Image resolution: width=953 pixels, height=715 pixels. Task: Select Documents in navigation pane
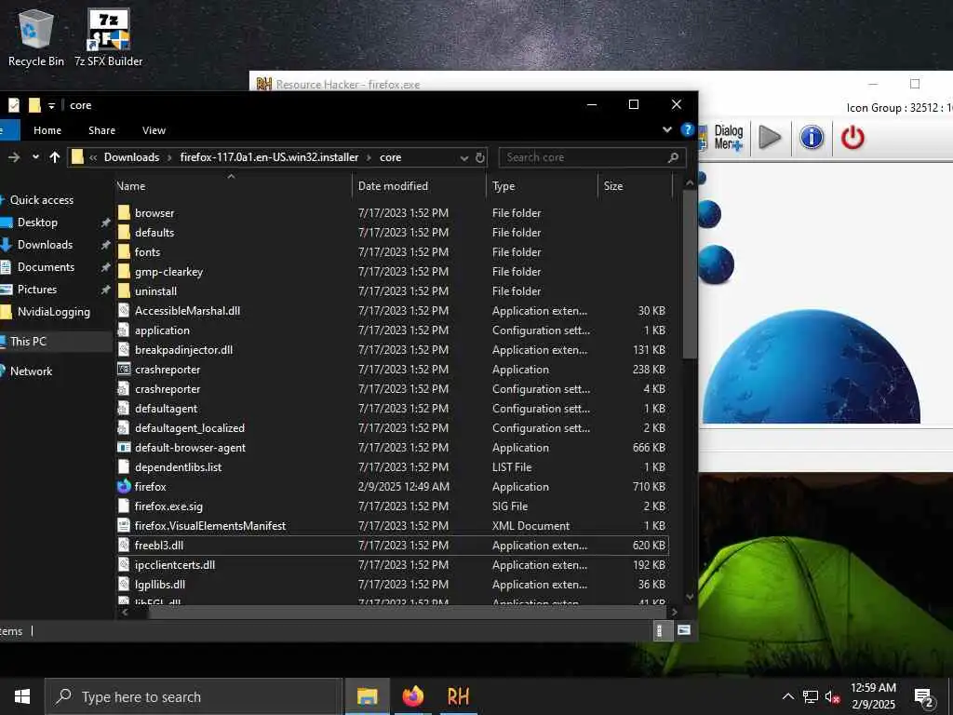pyautogui.click(x=46, y=267)
